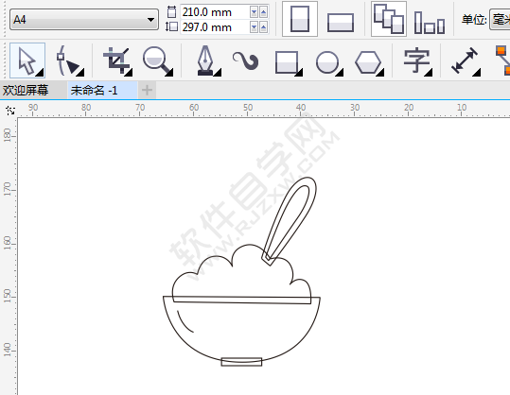Toggle all pages layout option
The width and height of the screenshot is (510, 395).
(389, 19)
